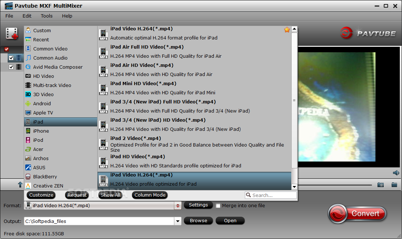
Task: Open the Tools menu
Action: [x=47, y=16]
